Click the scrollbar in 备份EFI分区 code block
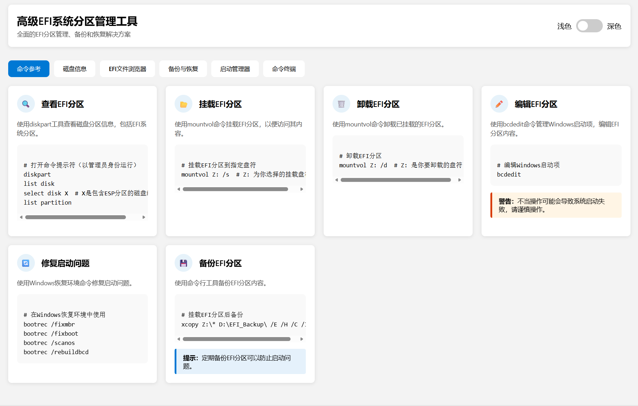Viewport: 638px width, 406px height. [236, 339]
